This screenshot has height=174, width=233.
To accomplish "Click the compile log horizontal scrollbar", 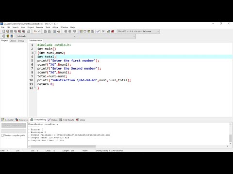I will click(63, 146).
